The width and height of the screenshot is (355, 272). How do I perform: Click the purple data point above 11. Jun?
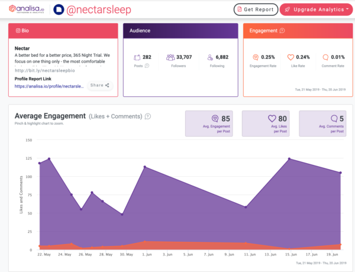(x=246, y=207)
